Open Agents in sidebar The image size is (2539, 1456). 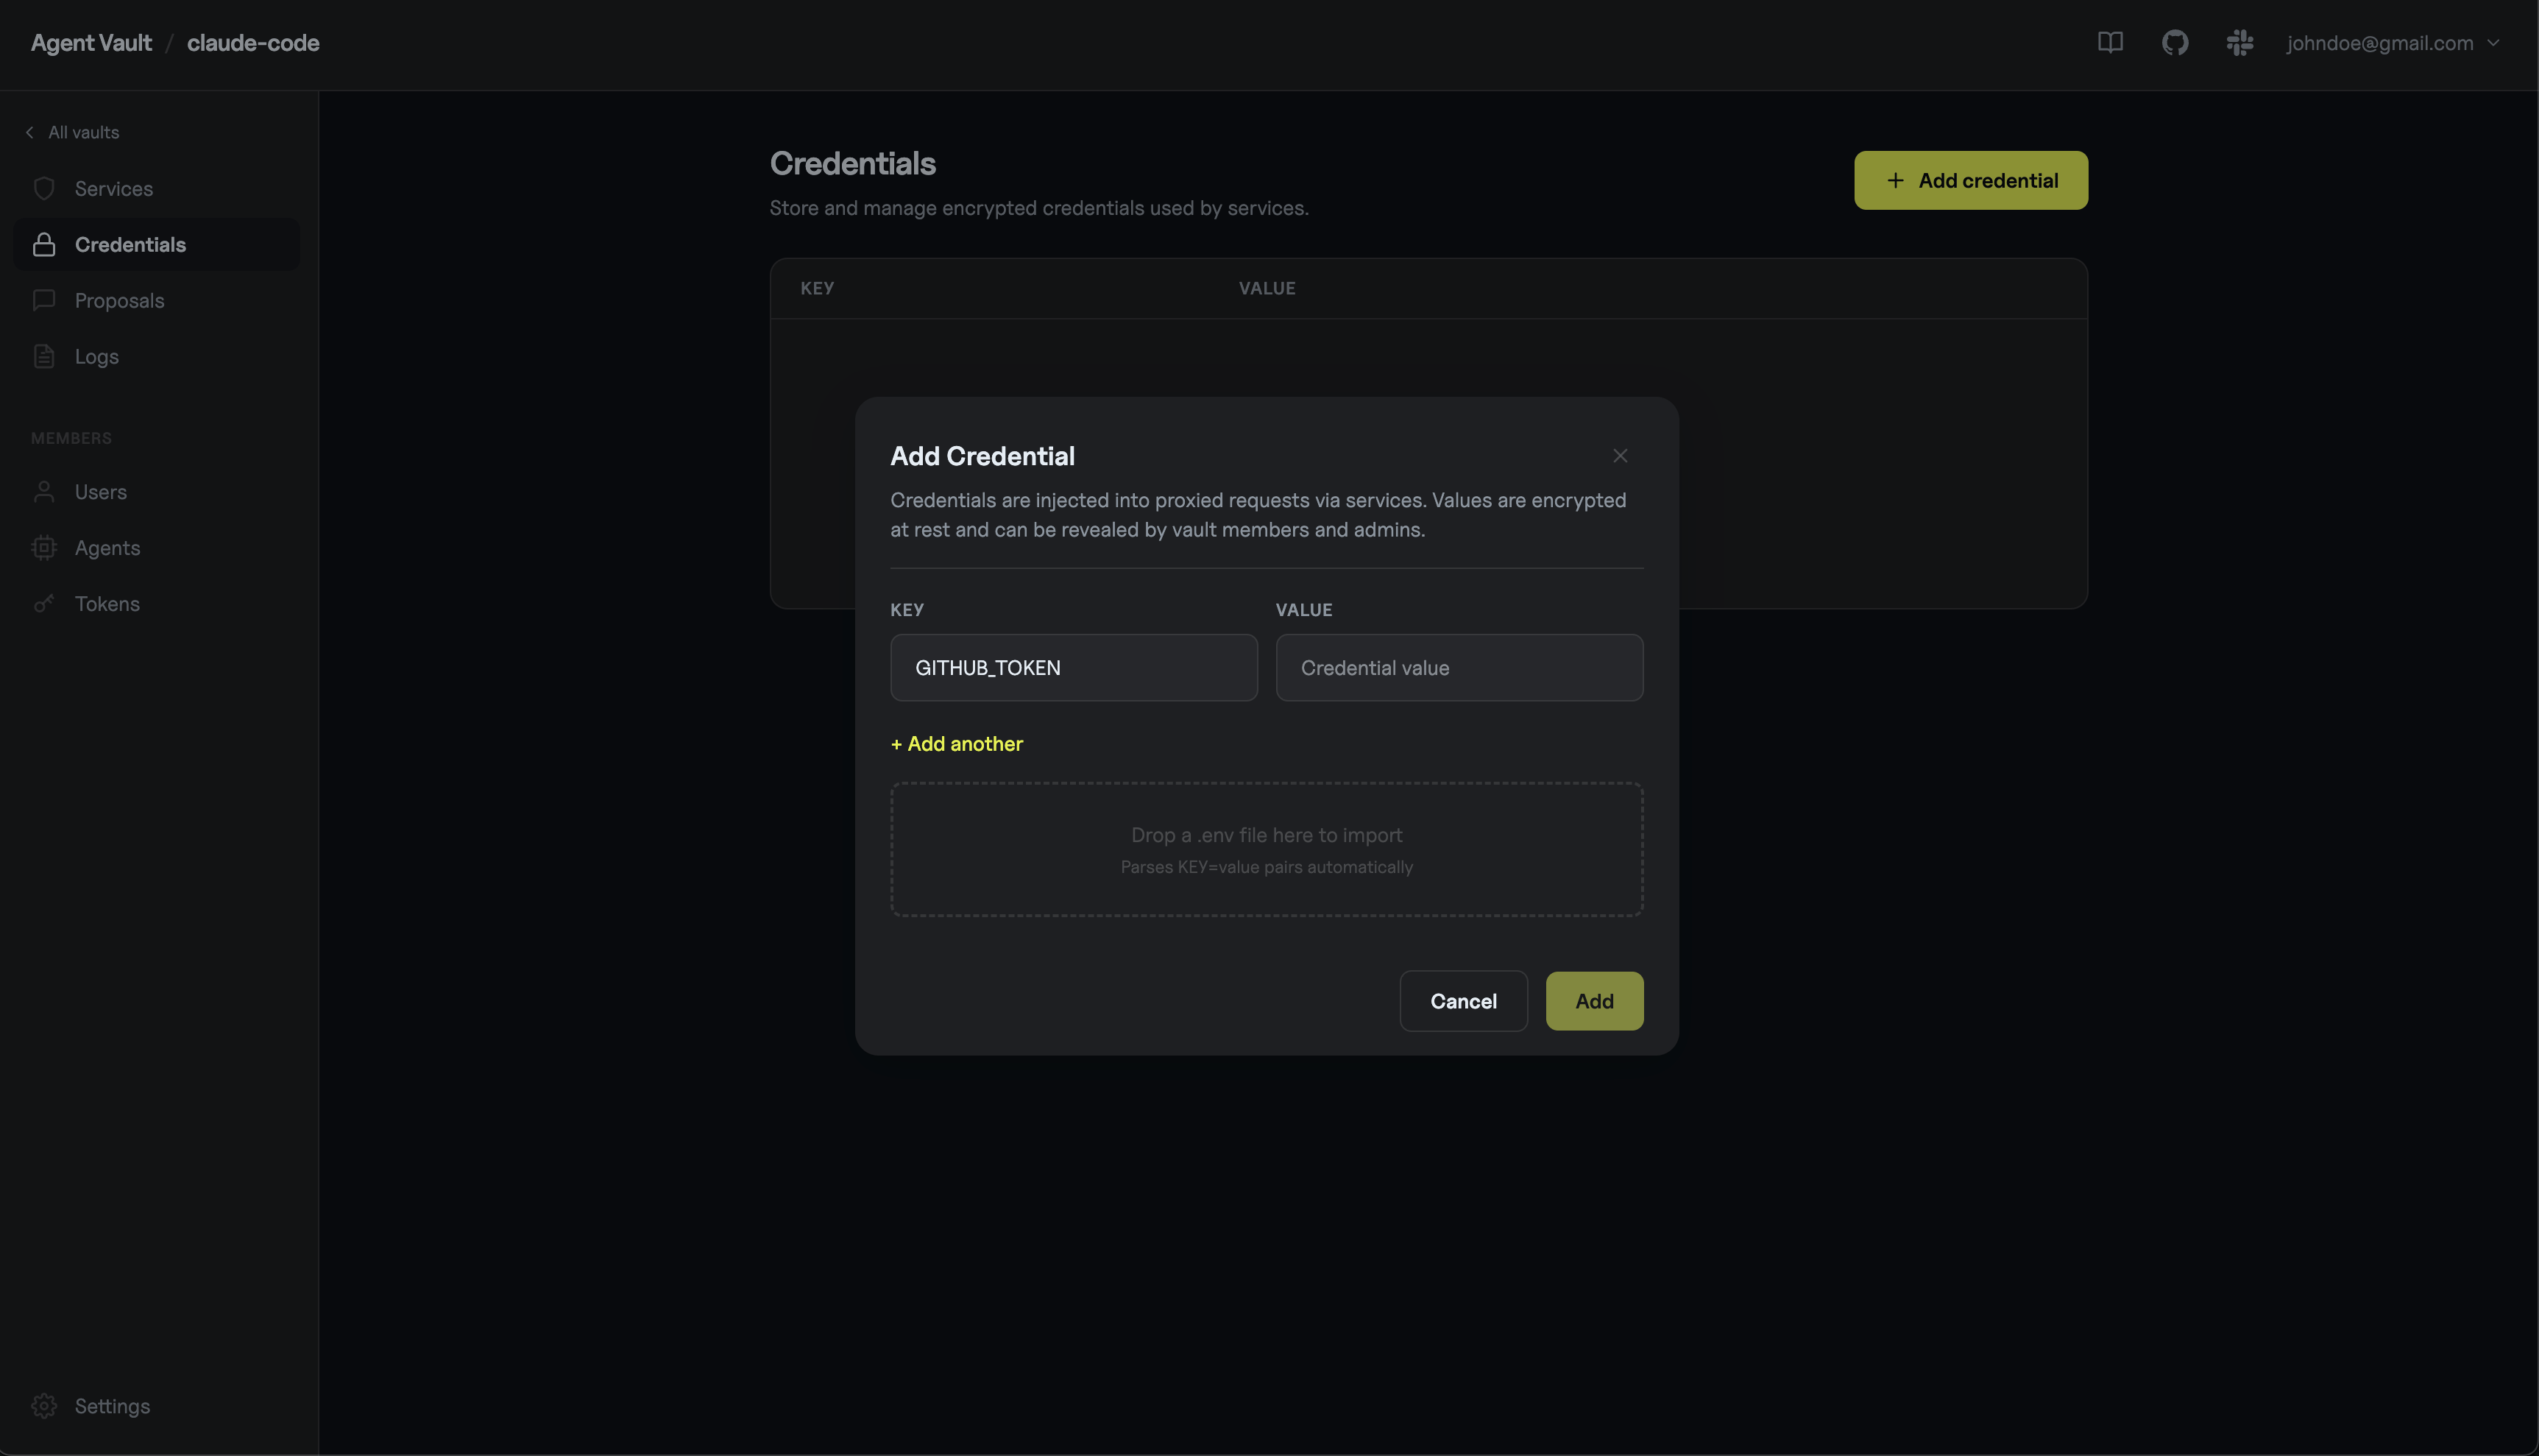coord(156,548)
